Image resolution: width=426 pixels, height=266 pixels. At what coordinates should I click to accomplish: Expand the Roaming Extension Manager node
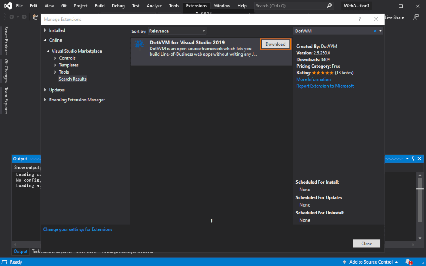point(45,100)
